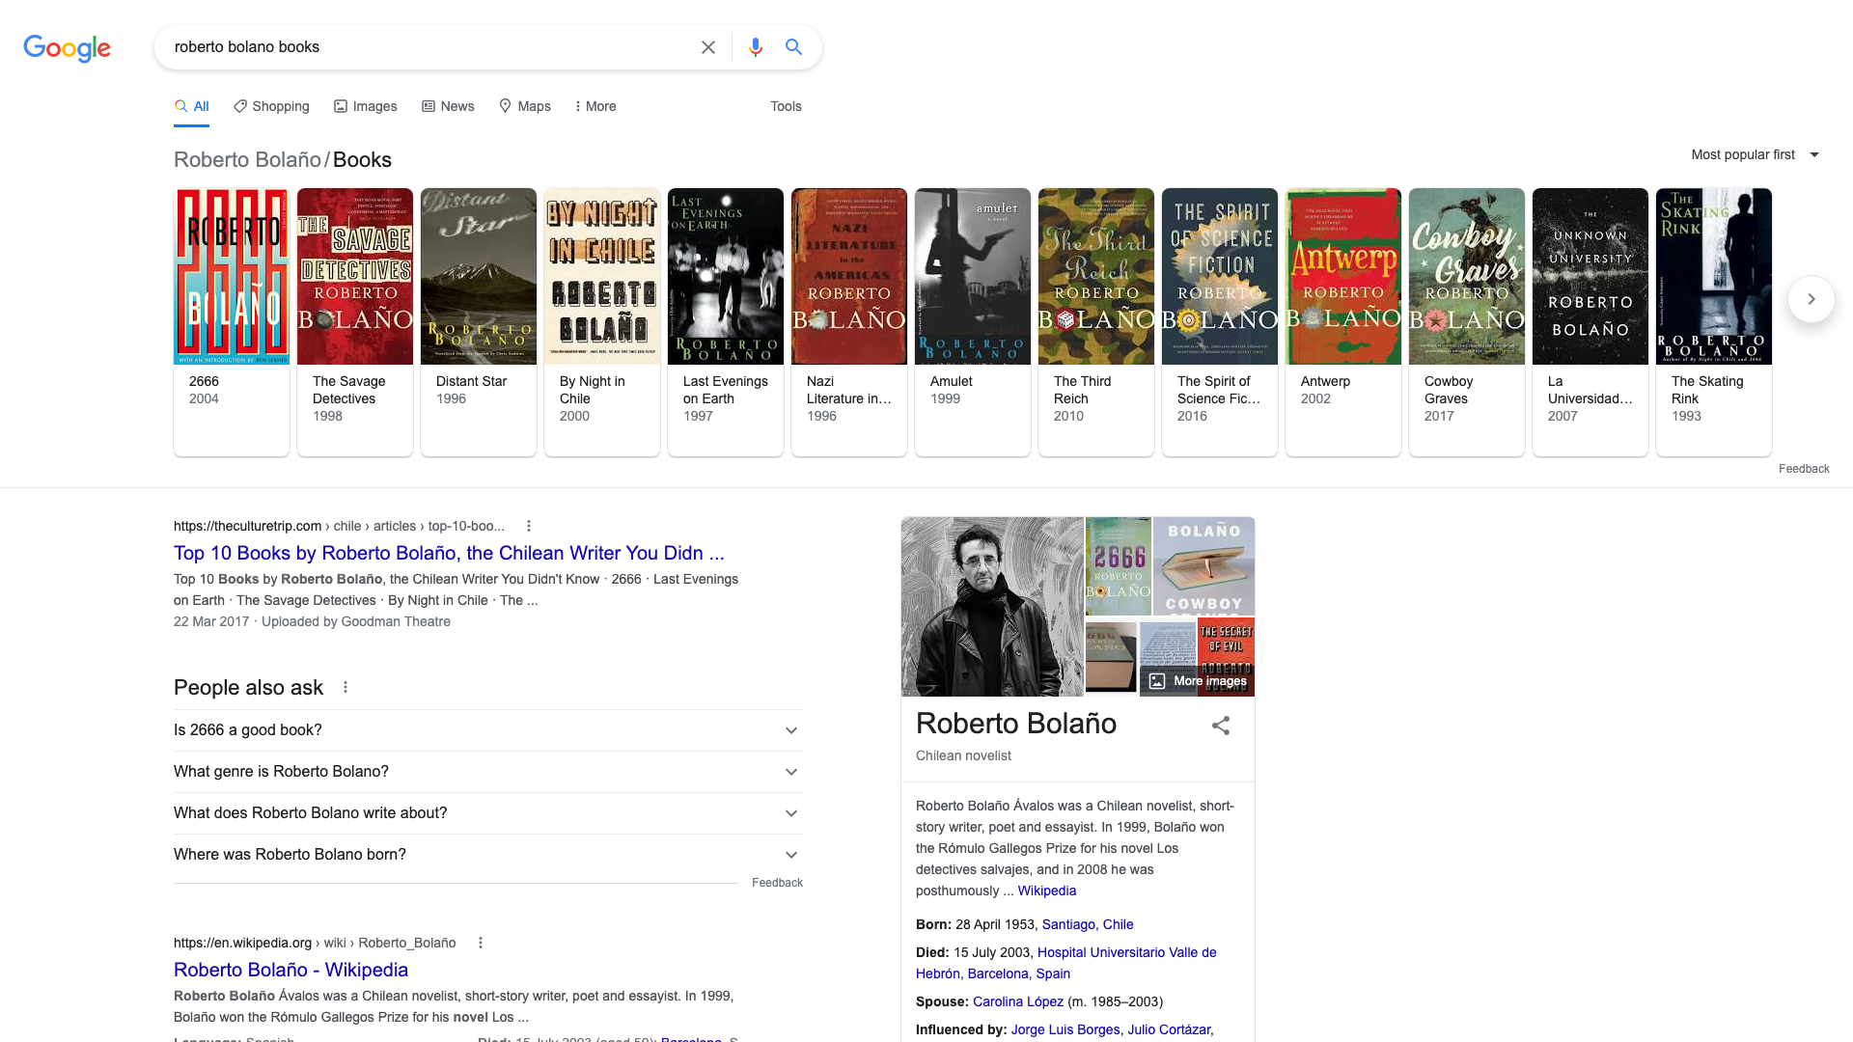Open The Third Reich book card
Image resolution: width=1853 pixels, height=1042 pixels.
coord(1096,321)
